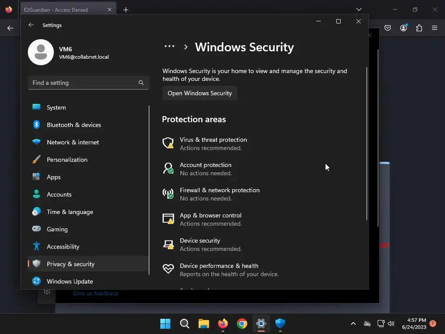The image size is (445, 334).
Task: Click Settings gear in taskbar
Action: [x=261, y=324]
